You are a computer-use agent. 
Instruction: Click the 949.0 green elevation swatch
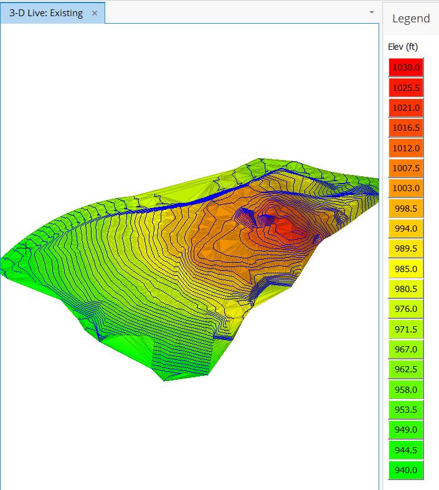tap(405, 430)
